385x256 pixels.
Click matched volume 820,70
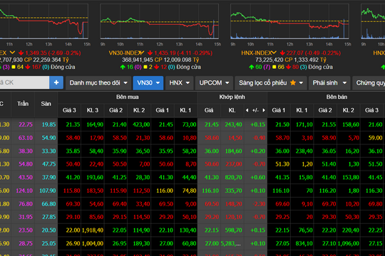click(234, 177)
